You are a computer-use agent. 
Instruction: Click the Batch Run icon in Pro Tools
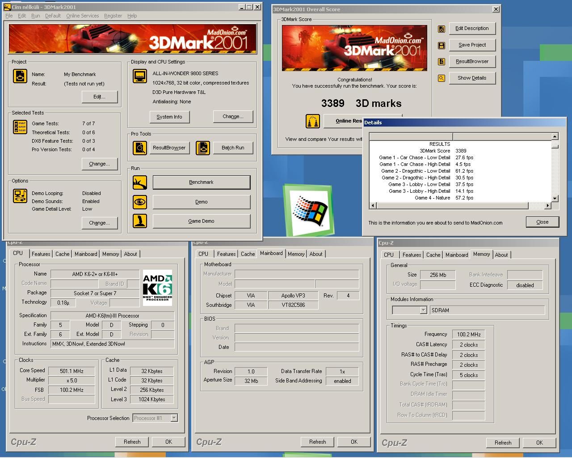coord(203,148)
